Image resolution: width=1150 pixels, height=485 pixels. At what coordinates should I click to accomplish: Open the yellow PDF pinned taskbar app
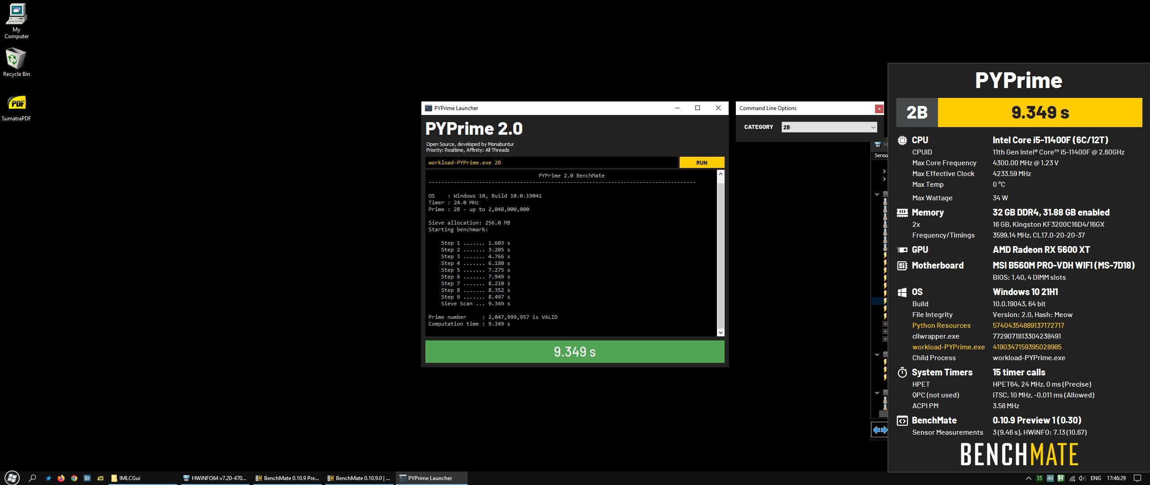(x=101, y=478)
